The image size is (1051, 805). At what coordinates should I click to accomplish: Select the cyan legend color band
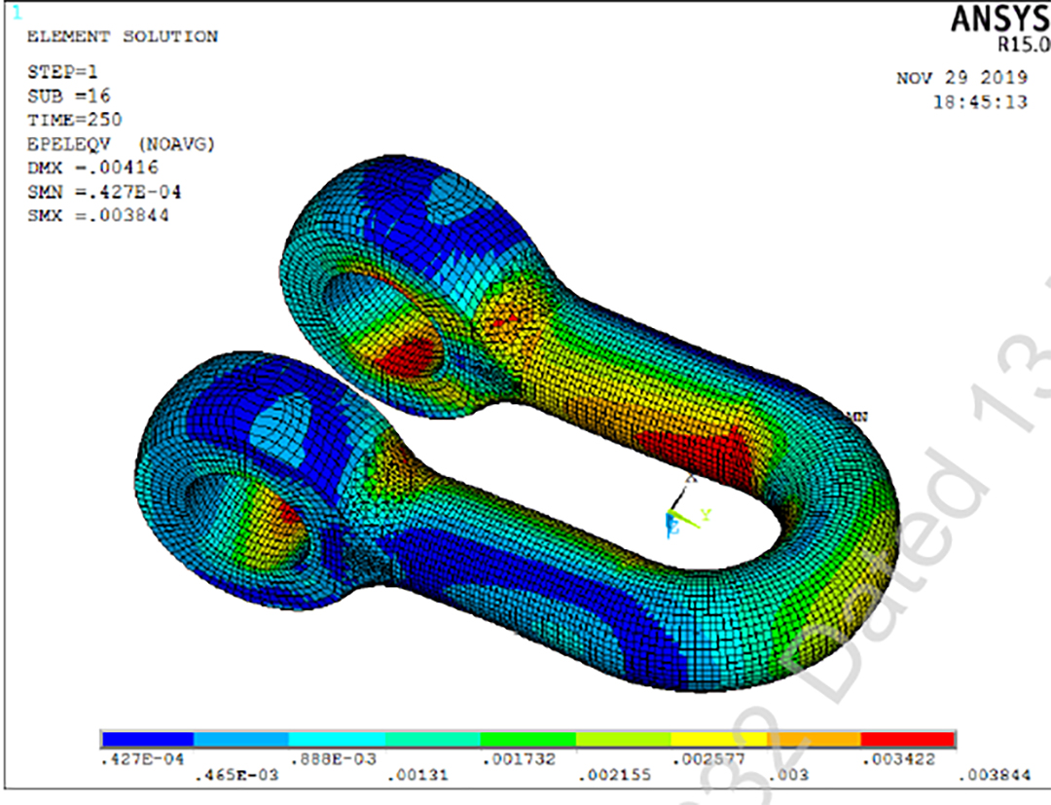[x=338, y=739]
